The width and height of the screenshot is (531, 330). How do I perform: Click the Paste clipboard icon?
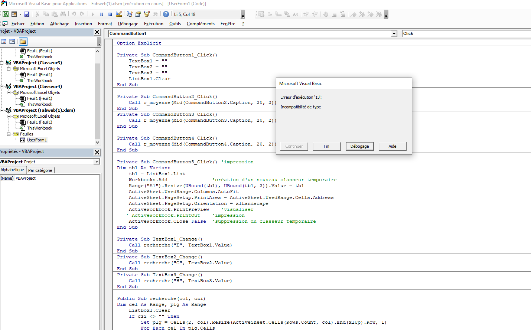(54, 14)
